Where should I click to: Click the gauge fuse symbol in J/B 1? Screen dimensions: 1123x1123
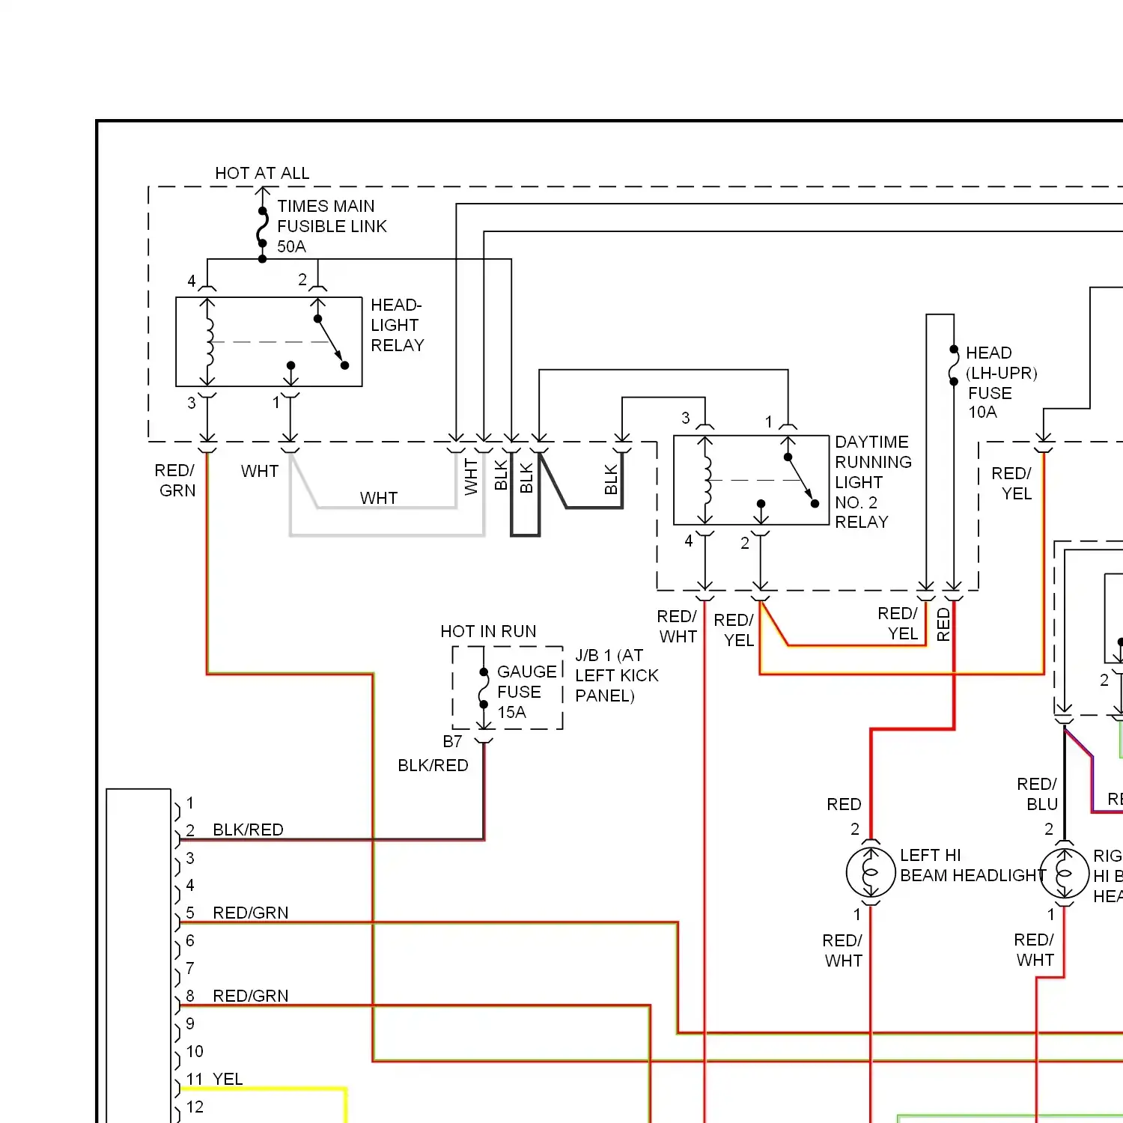click(x=484, y=688)
